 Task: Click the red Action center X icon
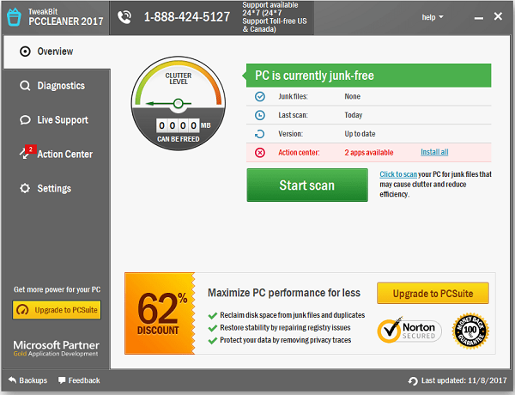pos(260,153)
